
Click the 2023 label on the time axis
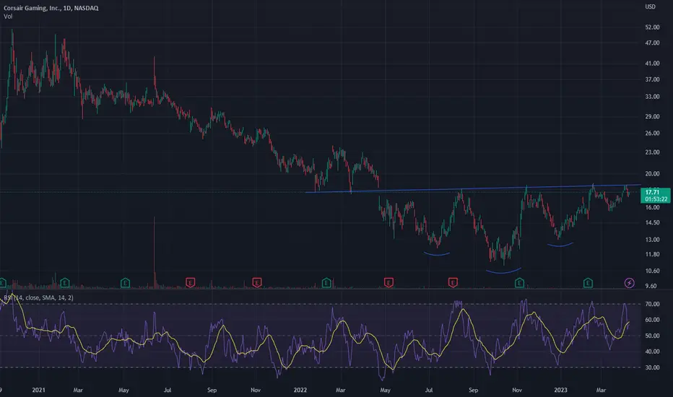pos(560,390)
